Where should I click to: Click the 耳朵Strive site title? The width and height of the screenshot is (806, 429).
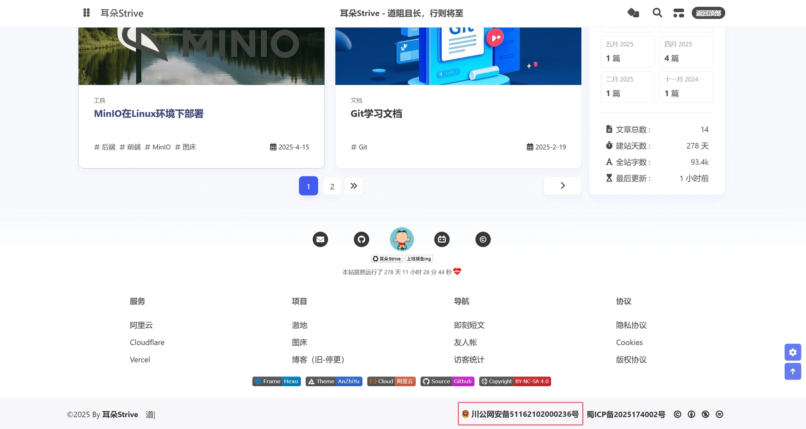pos(121,13)
